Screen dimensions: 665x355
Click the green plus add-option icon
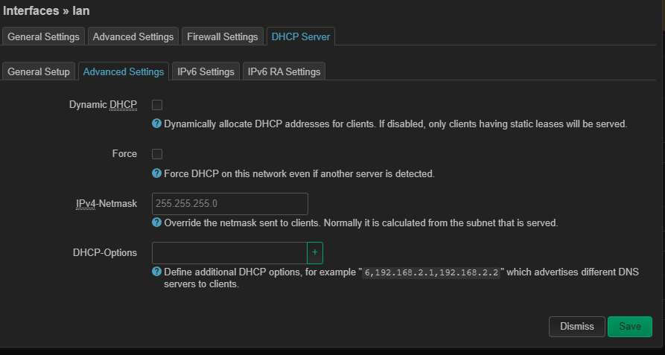click(315, 253)
